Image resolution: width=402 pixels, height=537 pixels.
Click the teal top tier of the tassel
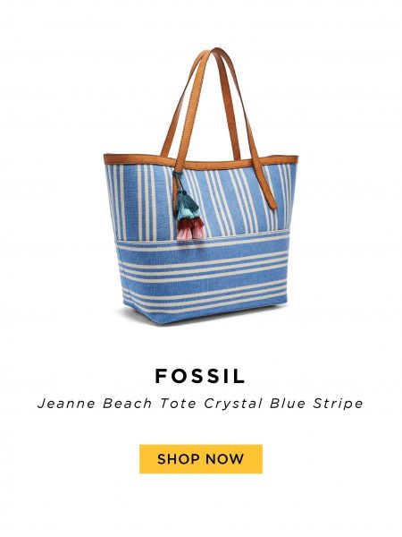[x=188, y=204]
